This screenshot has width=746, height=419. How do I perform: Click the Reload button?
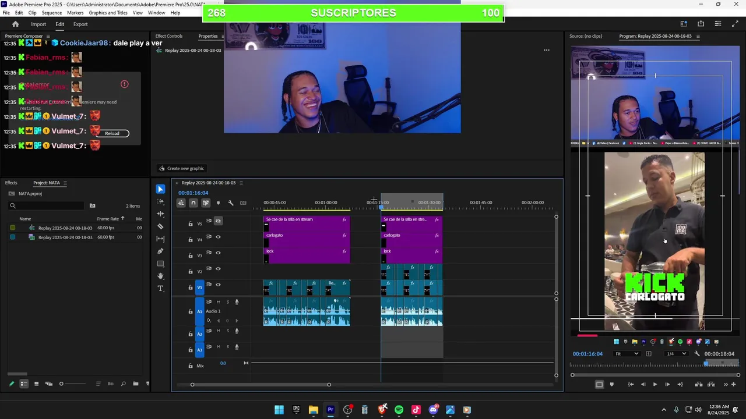(112, 133)
